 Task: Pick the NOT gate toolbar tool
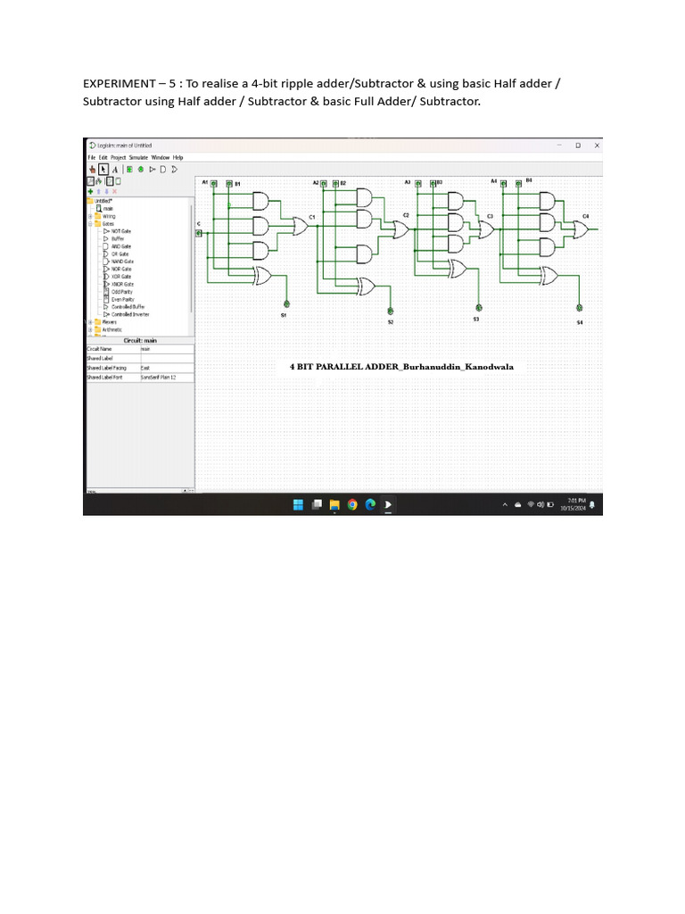152,170
